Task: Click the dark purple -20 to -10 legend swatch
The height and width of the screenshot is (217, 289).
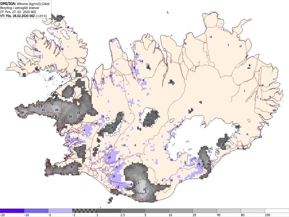Action: tap(12, 211)
